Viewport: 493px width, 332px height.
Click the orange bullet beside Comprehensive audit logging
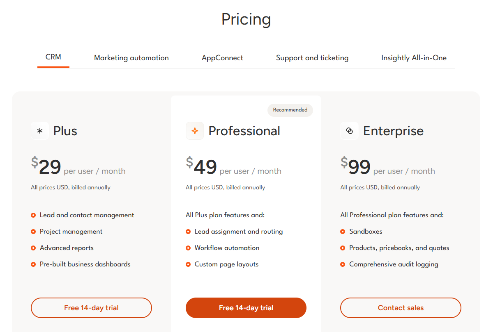tap(343, 264)
